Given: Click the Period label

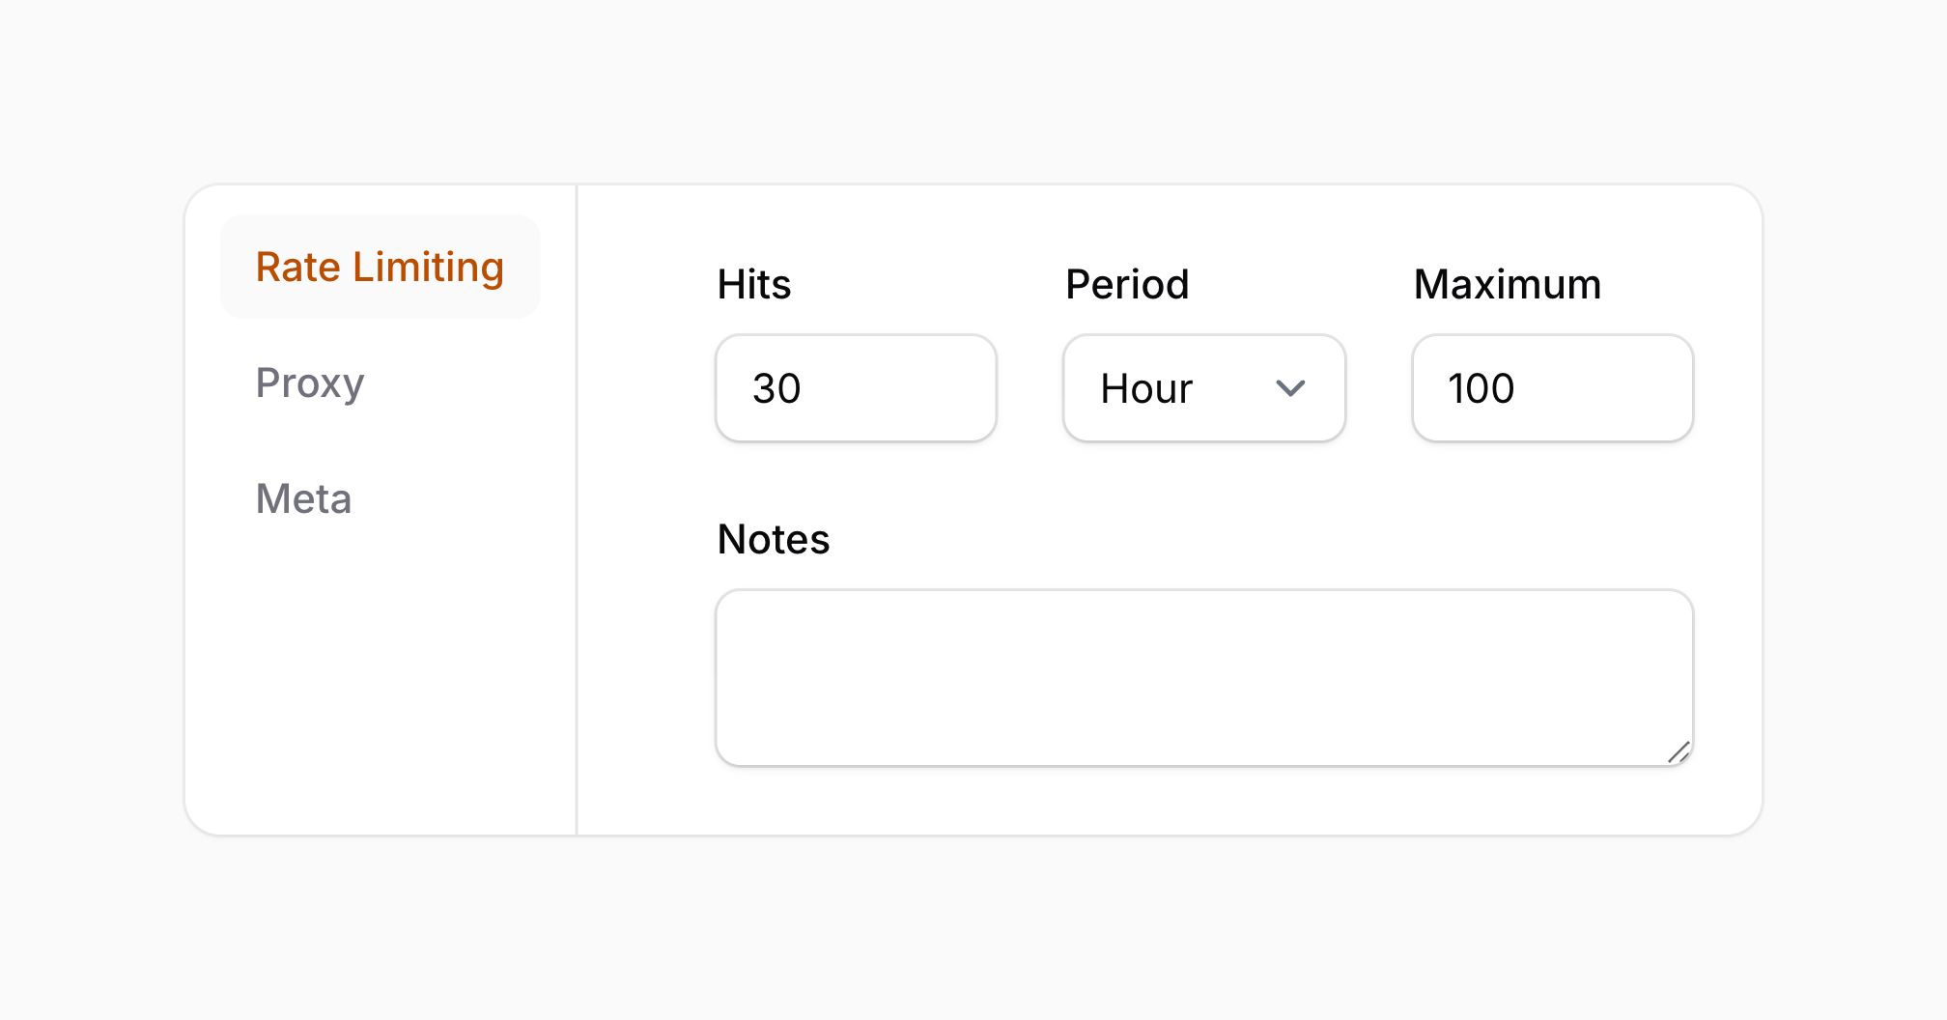Looking at the screenshot, I should 1126,283.
